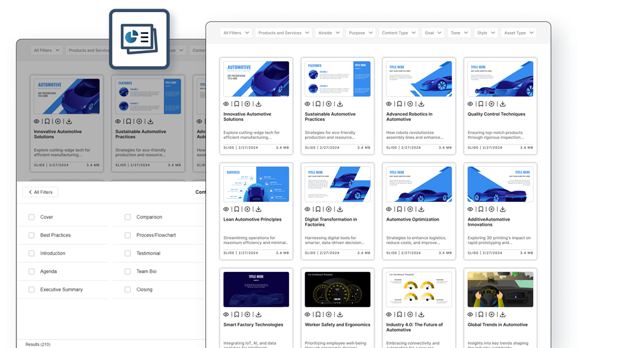This screenshot has width=619, height=348.
Task: Bookmark the Lean Automotive Principles slide
Action: tap(236, 210)
